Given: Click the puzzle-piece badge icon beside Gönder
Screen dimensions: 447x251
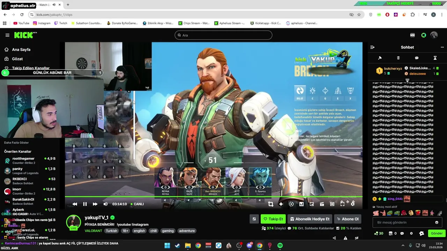Looking at the screenshot, I should 422,234.
